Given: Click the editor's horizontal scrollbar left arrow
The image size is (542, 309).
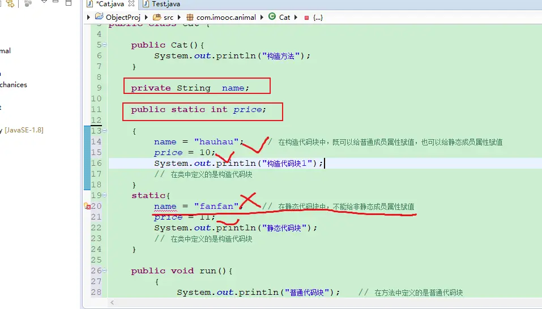Looking at the screenshot, I should click(x=112, y=303).
